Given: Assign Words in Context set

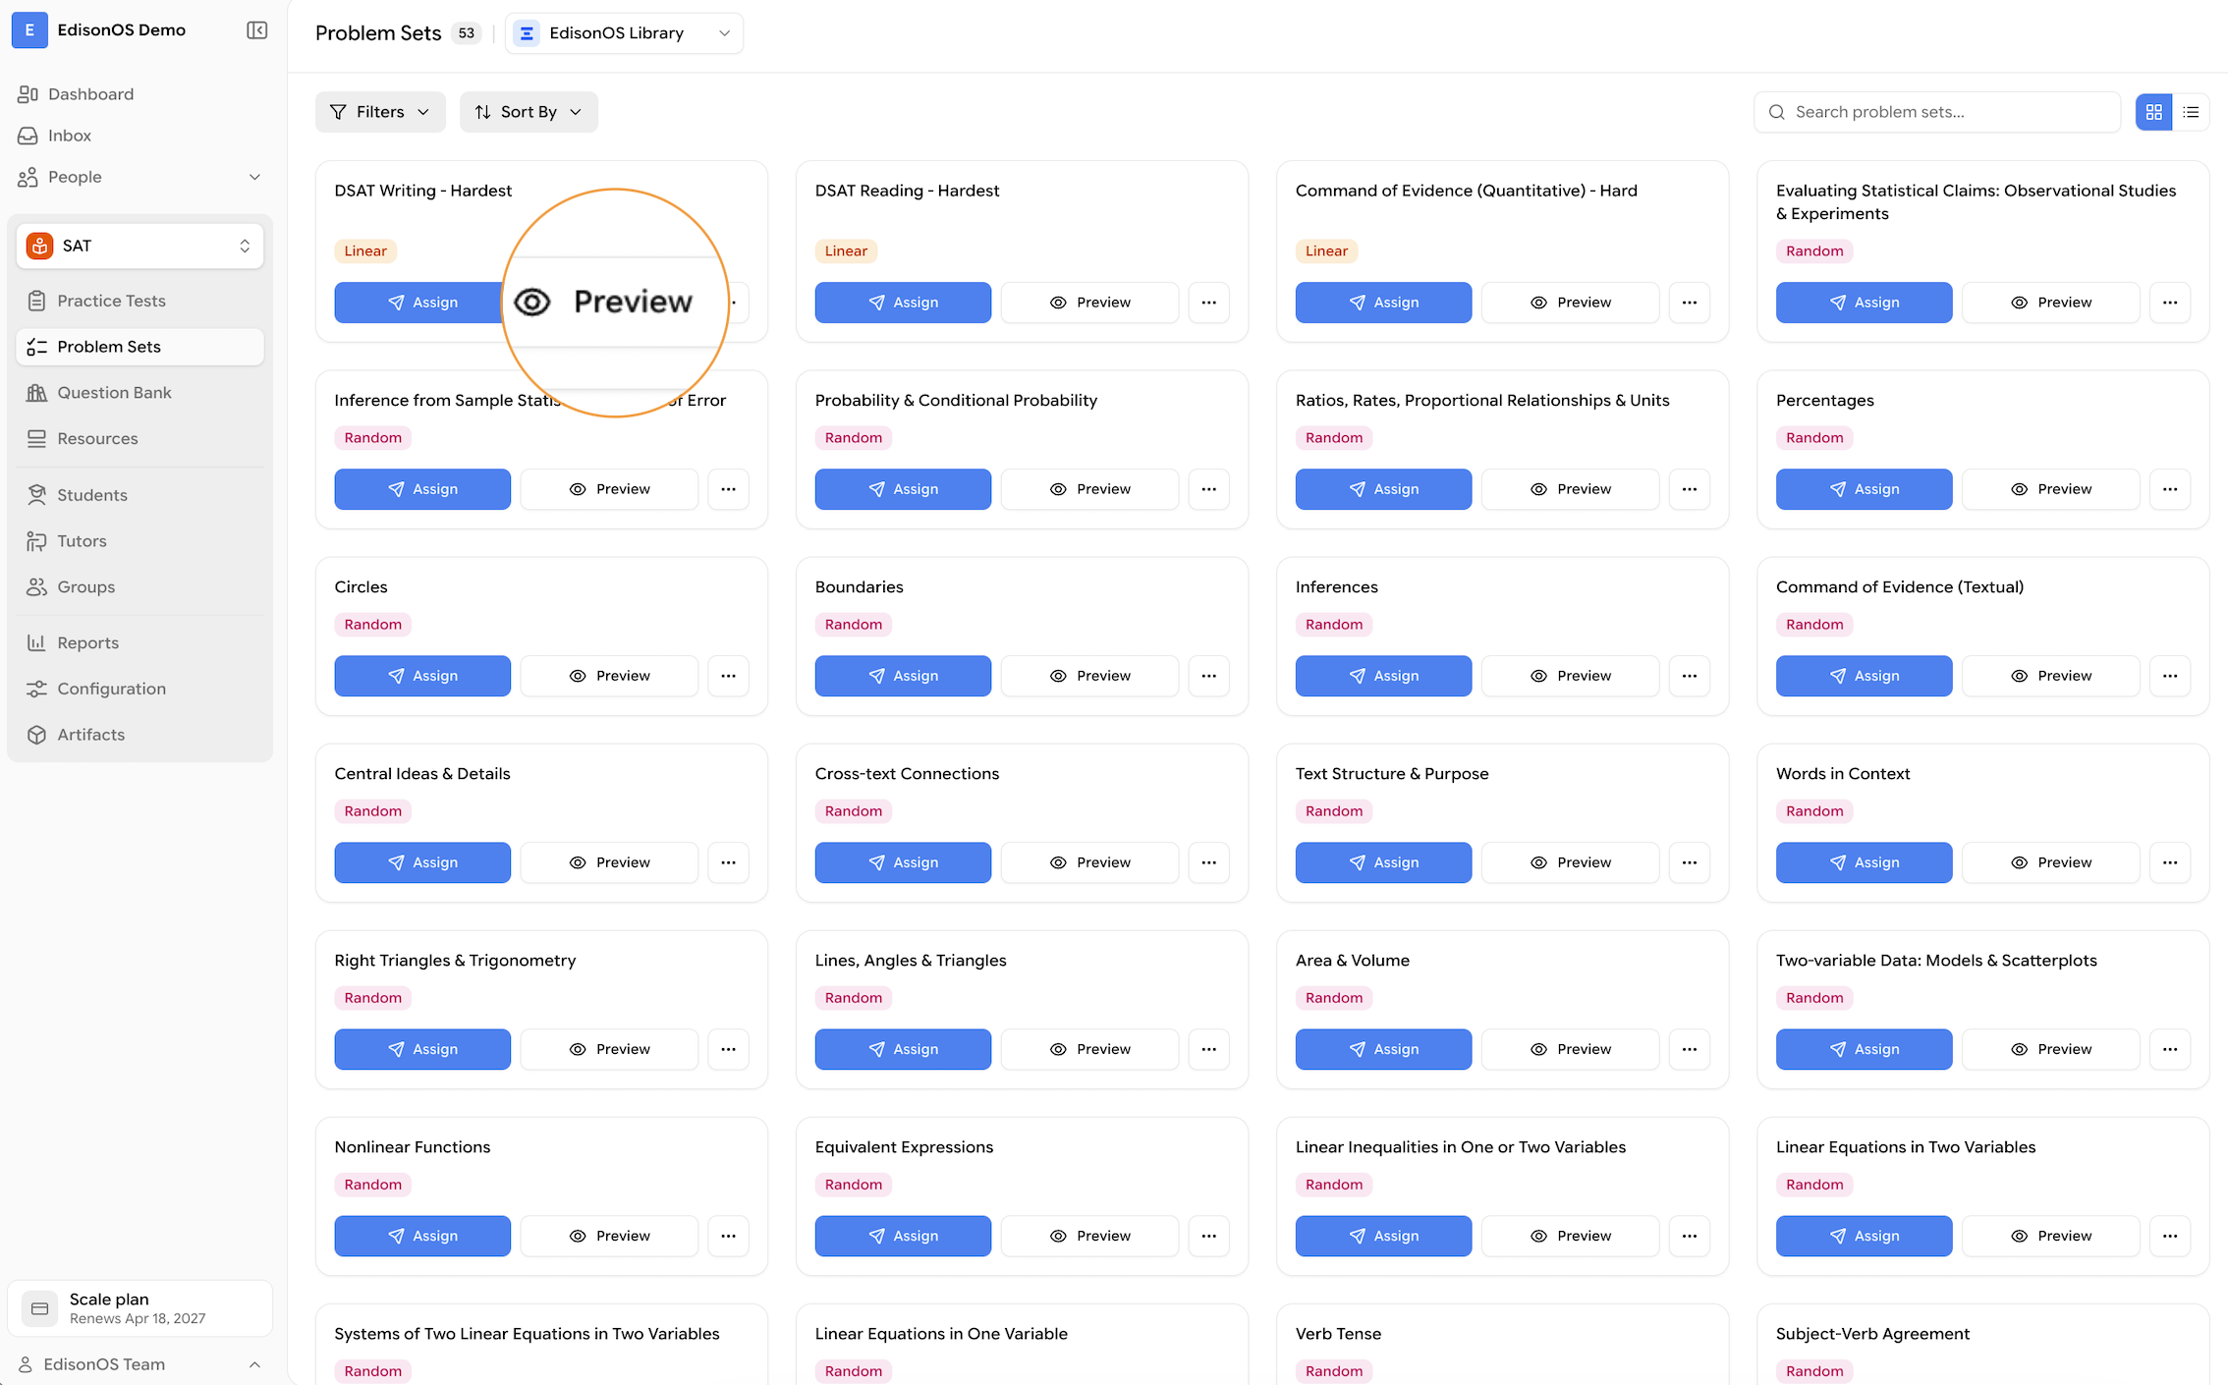Looking at the screenshot, I should point(1864,862).
